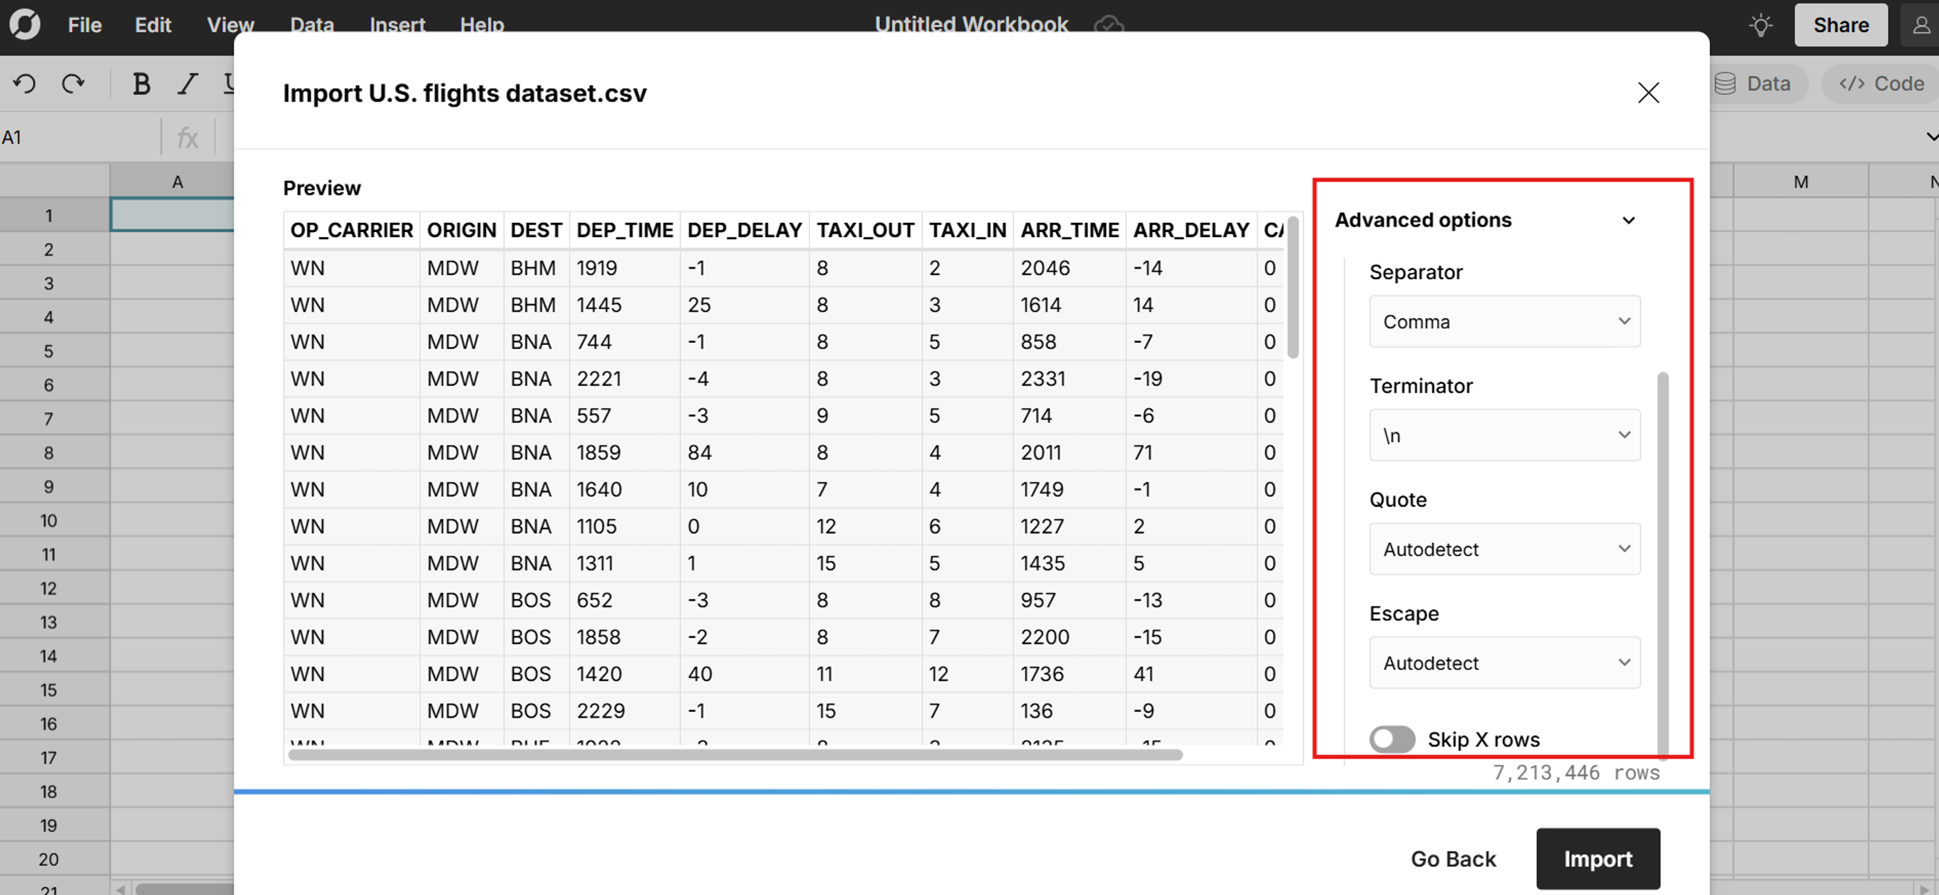The height and width of the screenshot is (895, 1939).
Task: Open the Code panel icon button
Action: coord(1881,84)
